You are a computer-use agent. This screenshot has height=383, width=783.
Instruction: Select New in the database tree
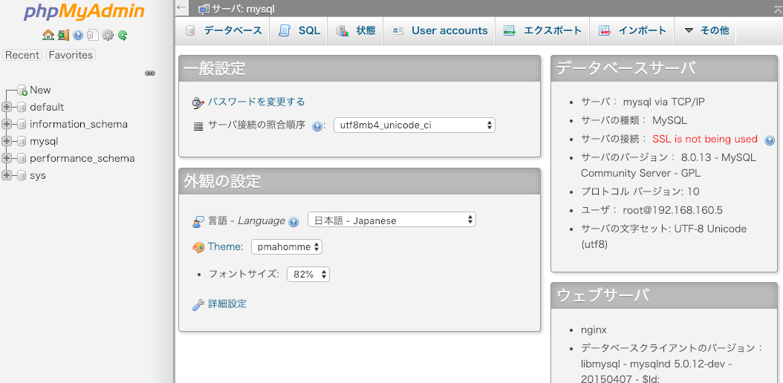click(40, 90)
